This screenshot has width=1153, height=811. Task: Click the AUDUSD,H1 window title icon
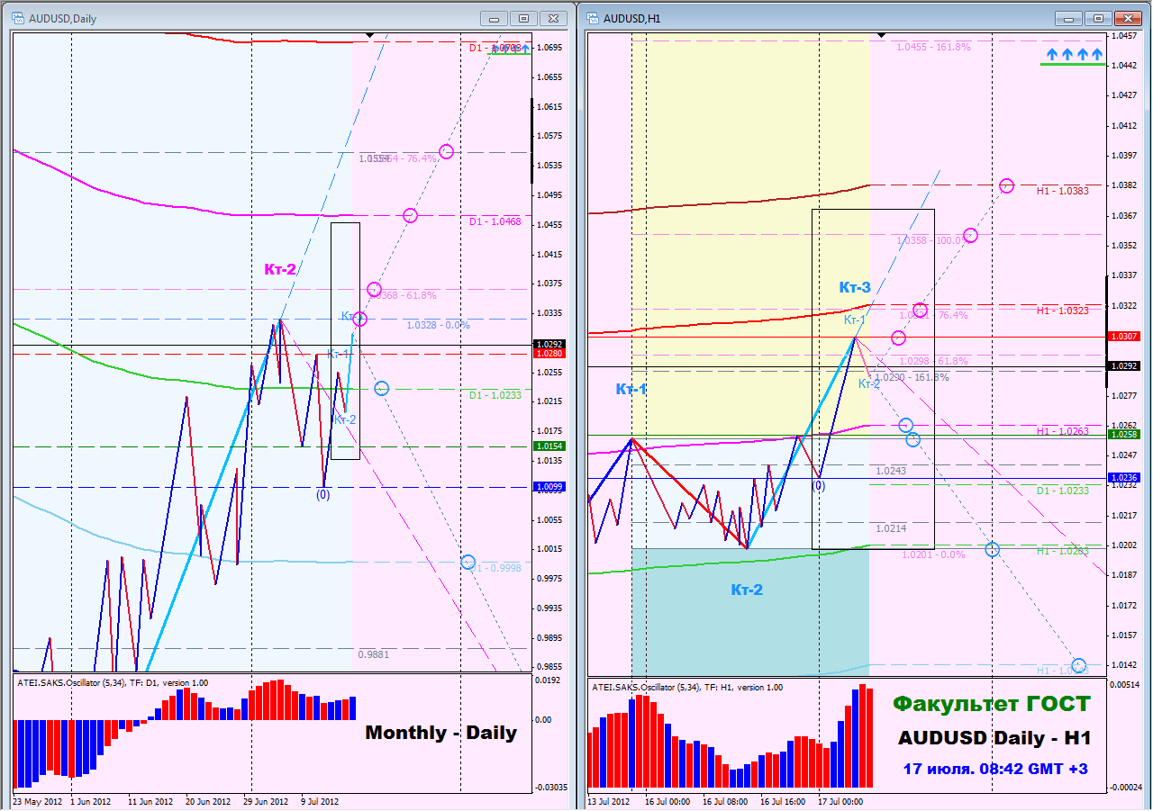[594, 17]
